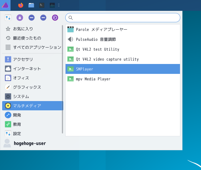Click the hogehoge-user profile name
201x170 pixels.
[x=30, y=143]
